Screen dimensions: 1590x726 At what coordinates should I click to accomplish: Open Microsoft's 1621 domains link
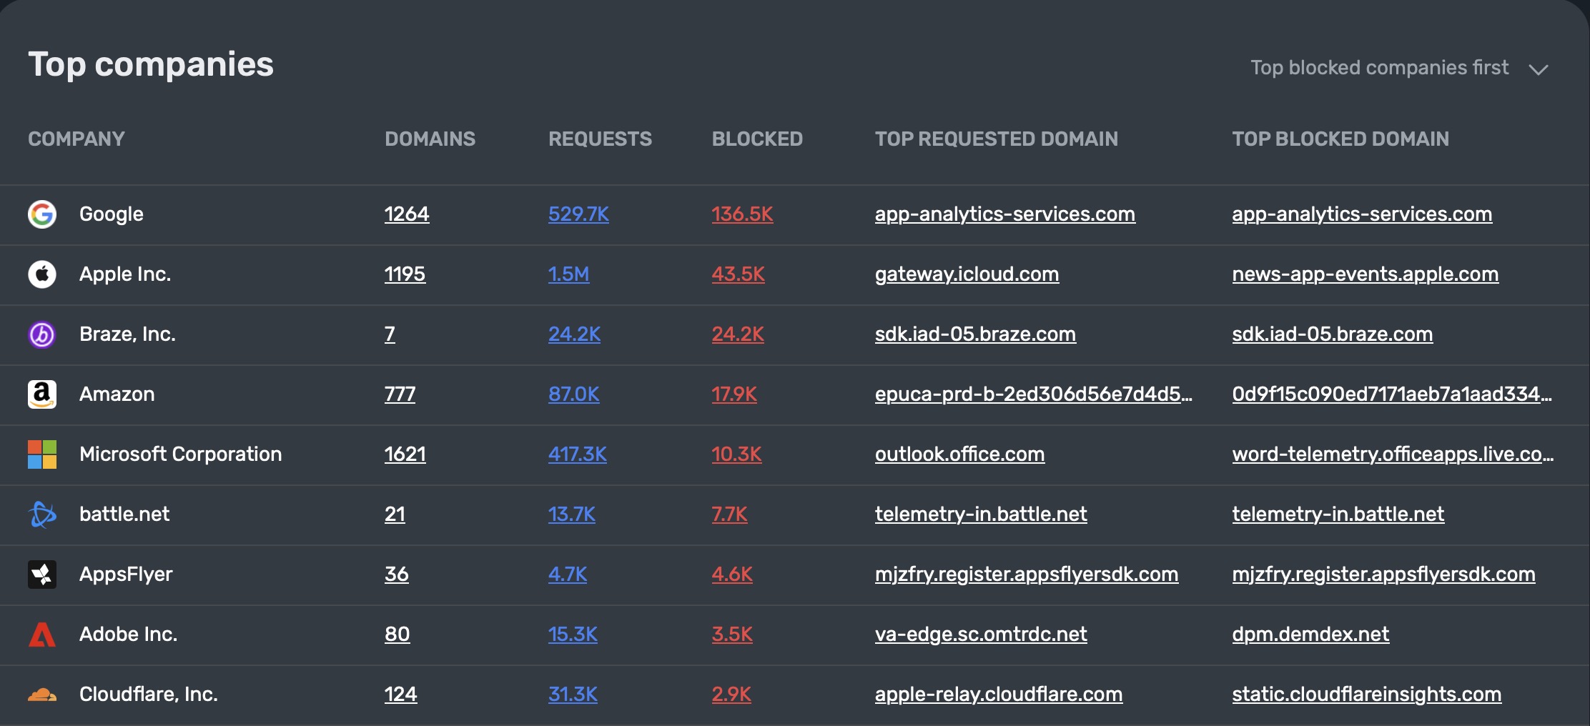pyautogui.click(x=405, y=454)
